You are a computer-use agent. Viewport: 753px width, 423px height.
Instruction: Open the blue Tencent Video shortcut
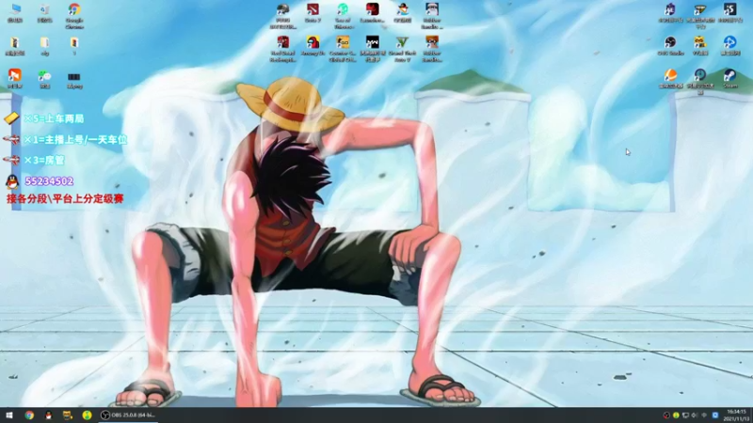coord(730,46)
